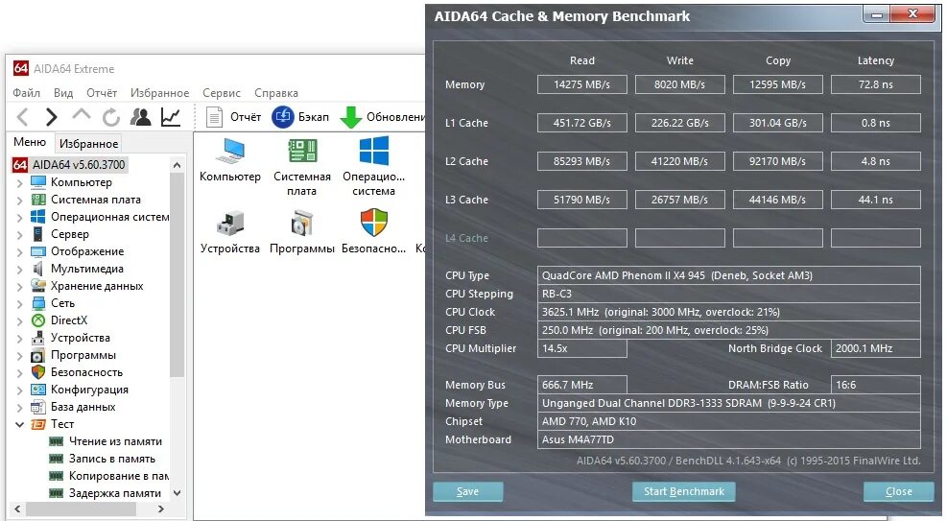
Task: Select the Сервер tower icon in the tree
Action: [x=38, y=234]
